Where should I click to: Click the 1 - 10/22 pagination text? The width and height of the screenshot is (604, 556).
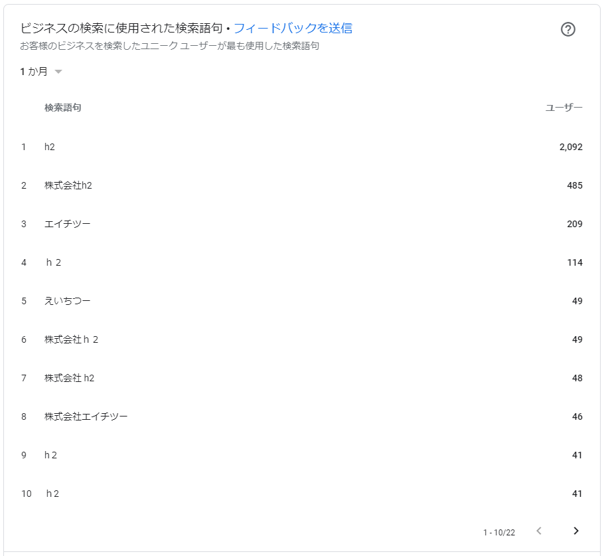click(499, 533)
